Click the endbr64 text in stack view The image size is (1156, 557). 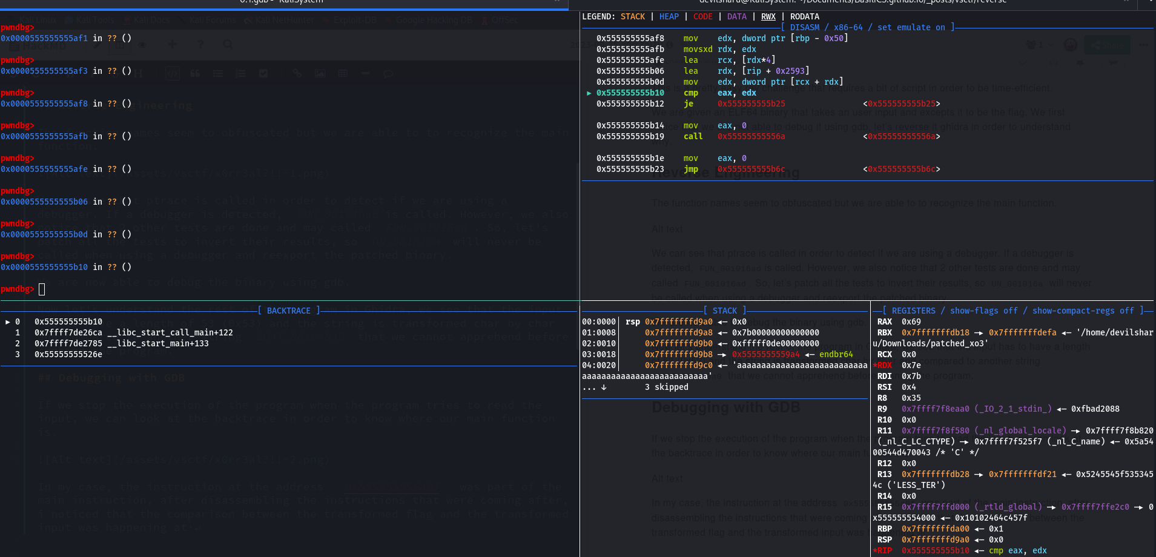pos(836,355)
